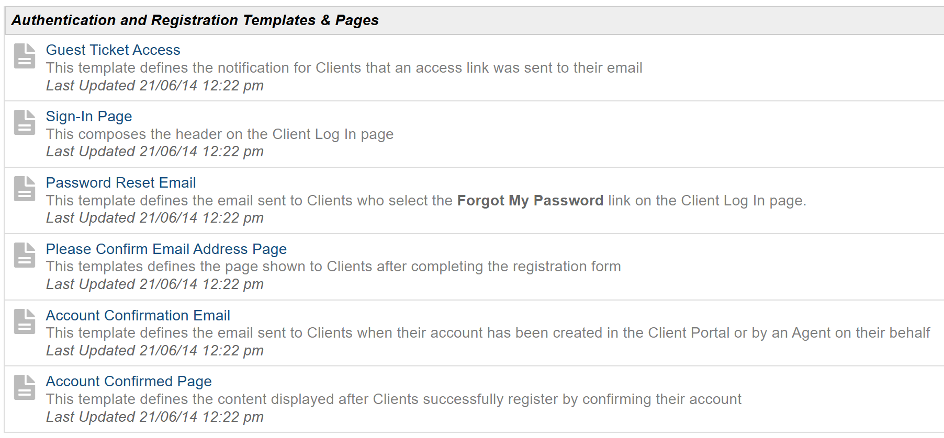Open Please Confirm Email Address Page
Image resolution: width=944 pixels, height=438 pixels.
point(166,249)
